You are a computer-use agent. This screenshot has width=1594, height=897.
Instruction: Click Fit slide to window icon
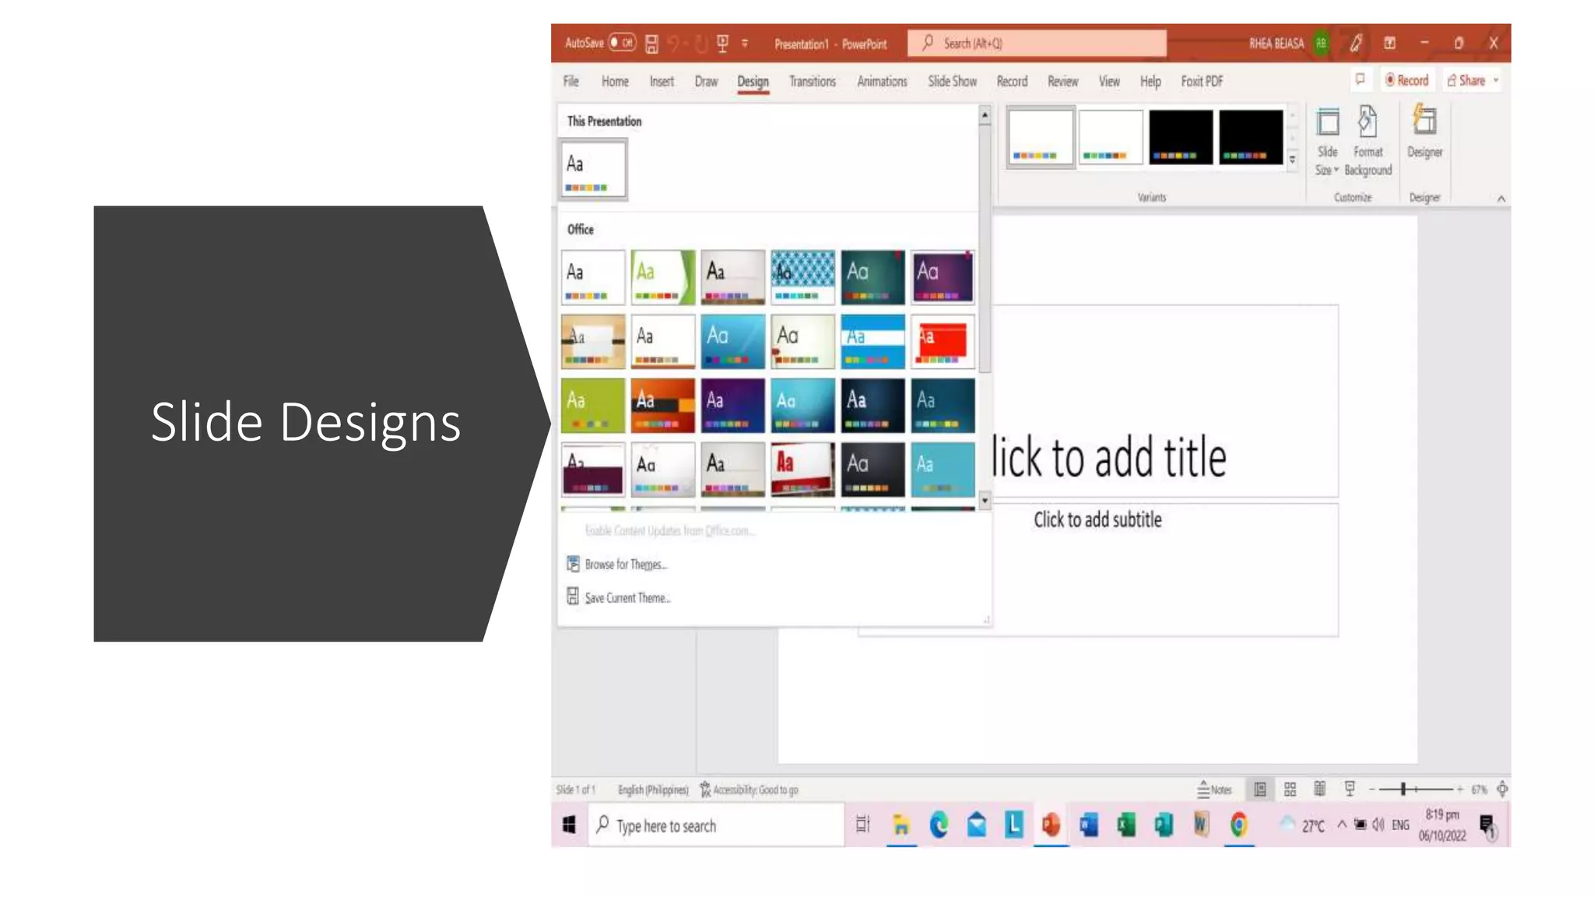tap(1502, 790)
